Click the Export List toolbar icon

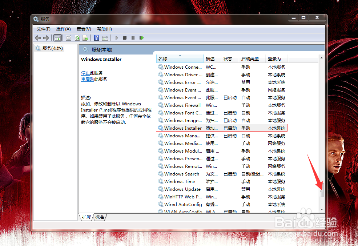85,38
